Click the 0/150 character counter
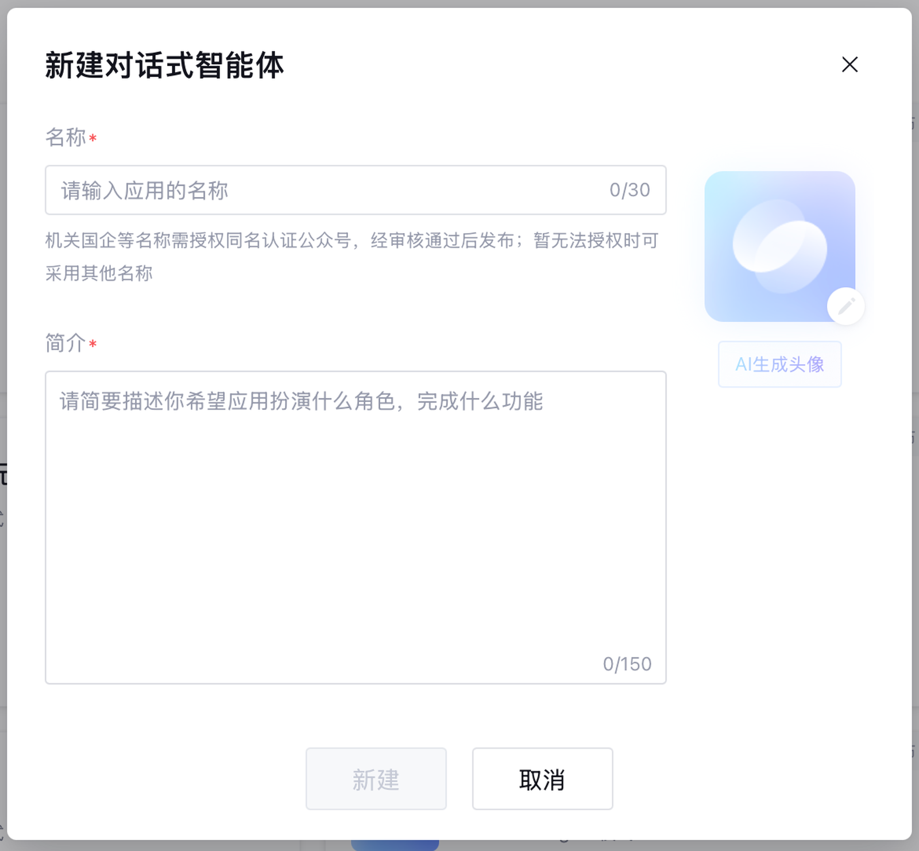The image size is (919, 851). tap(627, 664)
